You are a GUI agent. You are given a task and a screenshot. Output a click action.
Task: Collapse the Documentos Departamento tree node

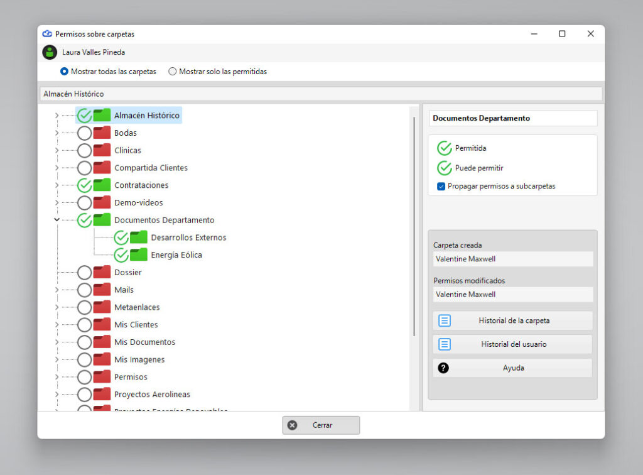point(57,220)
